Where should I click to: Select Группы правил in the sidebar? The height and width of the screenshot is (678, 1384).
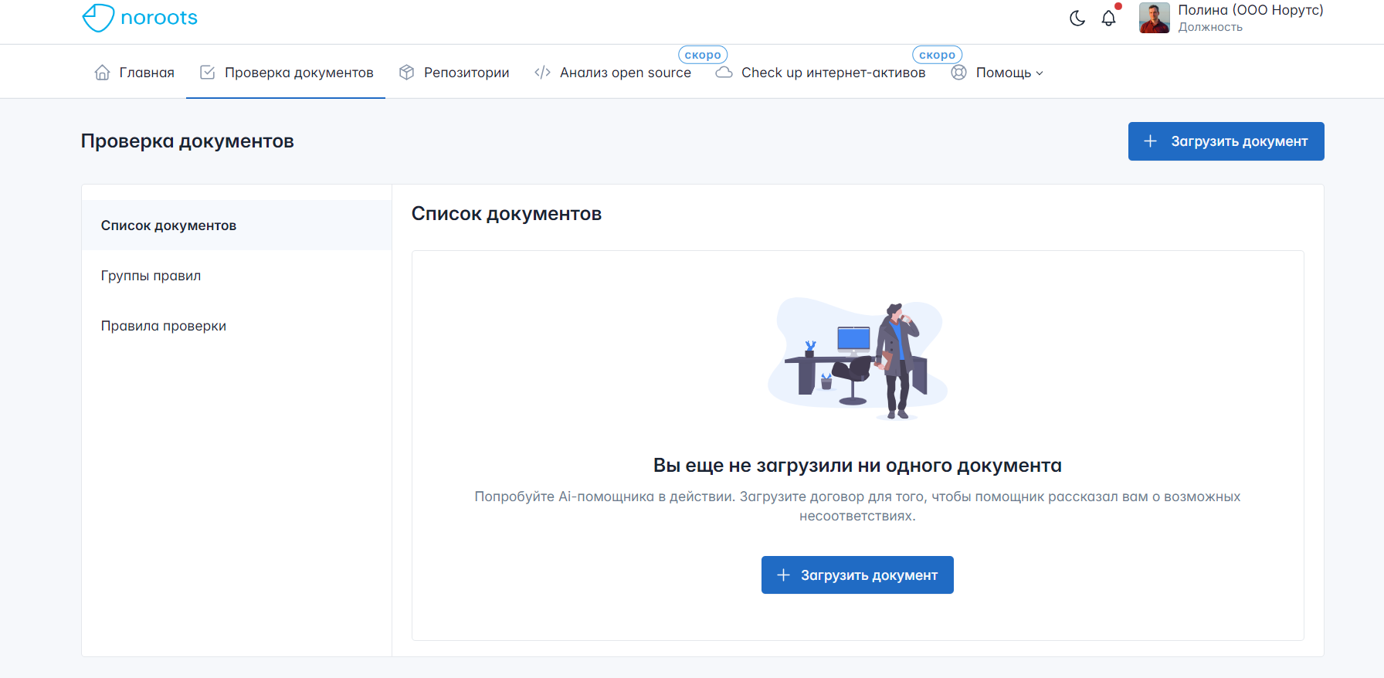tap(151, 276)
